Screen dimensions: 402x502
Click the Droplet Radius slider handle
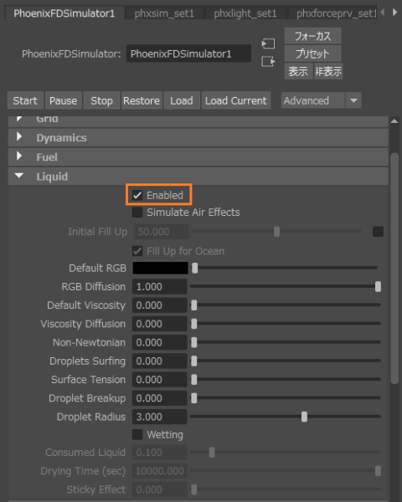[x=304, y=417]
